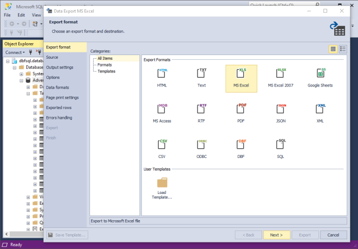Open the Errors handling page
This screenshot has width=358, height=249.
[x=65, y=118]
